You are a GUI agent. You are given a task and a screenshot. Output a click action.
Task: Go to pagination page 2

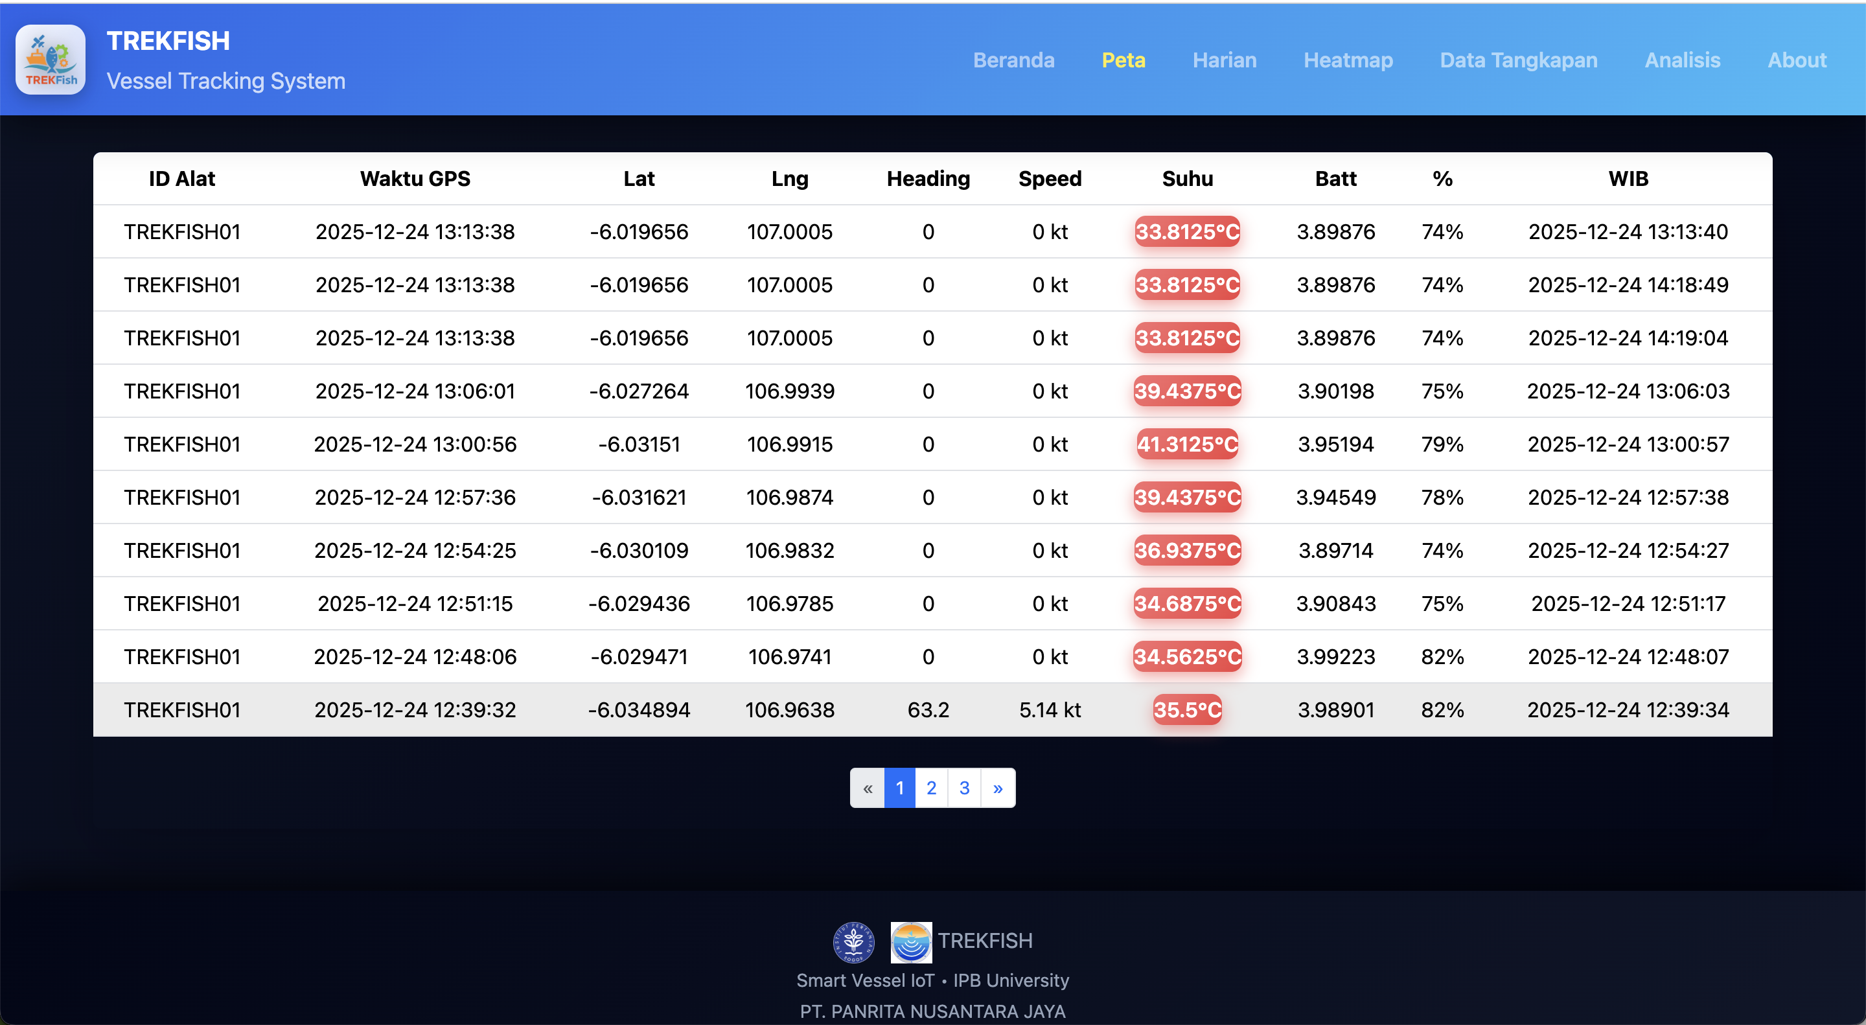[931, 788]
